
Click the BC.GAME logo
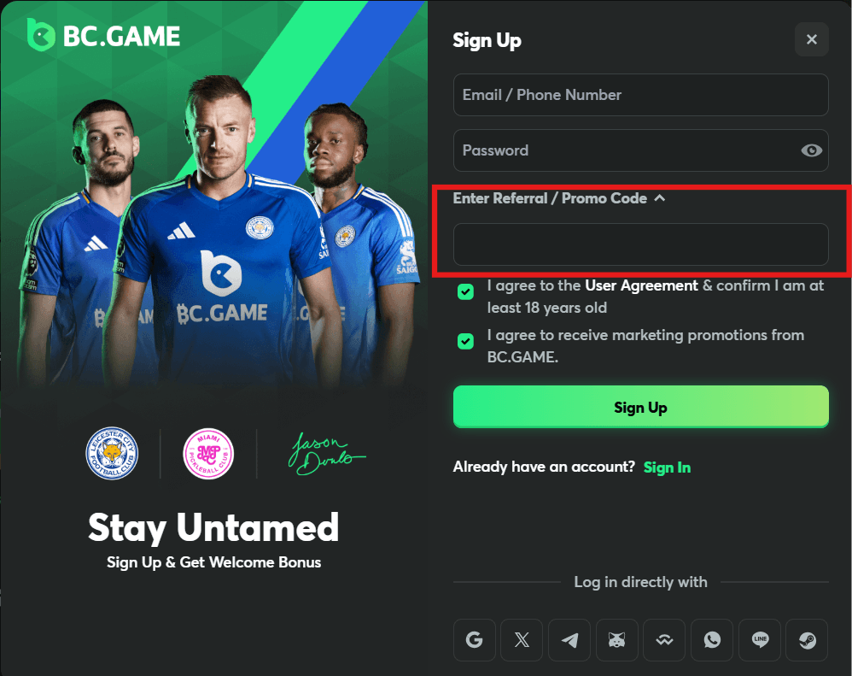point(104,35)
